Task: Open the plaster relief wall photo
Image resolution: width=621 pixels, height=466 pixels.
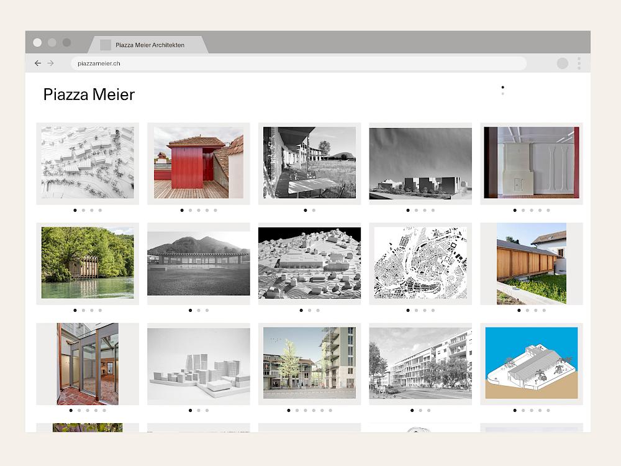Action: (x=532, y=163)
